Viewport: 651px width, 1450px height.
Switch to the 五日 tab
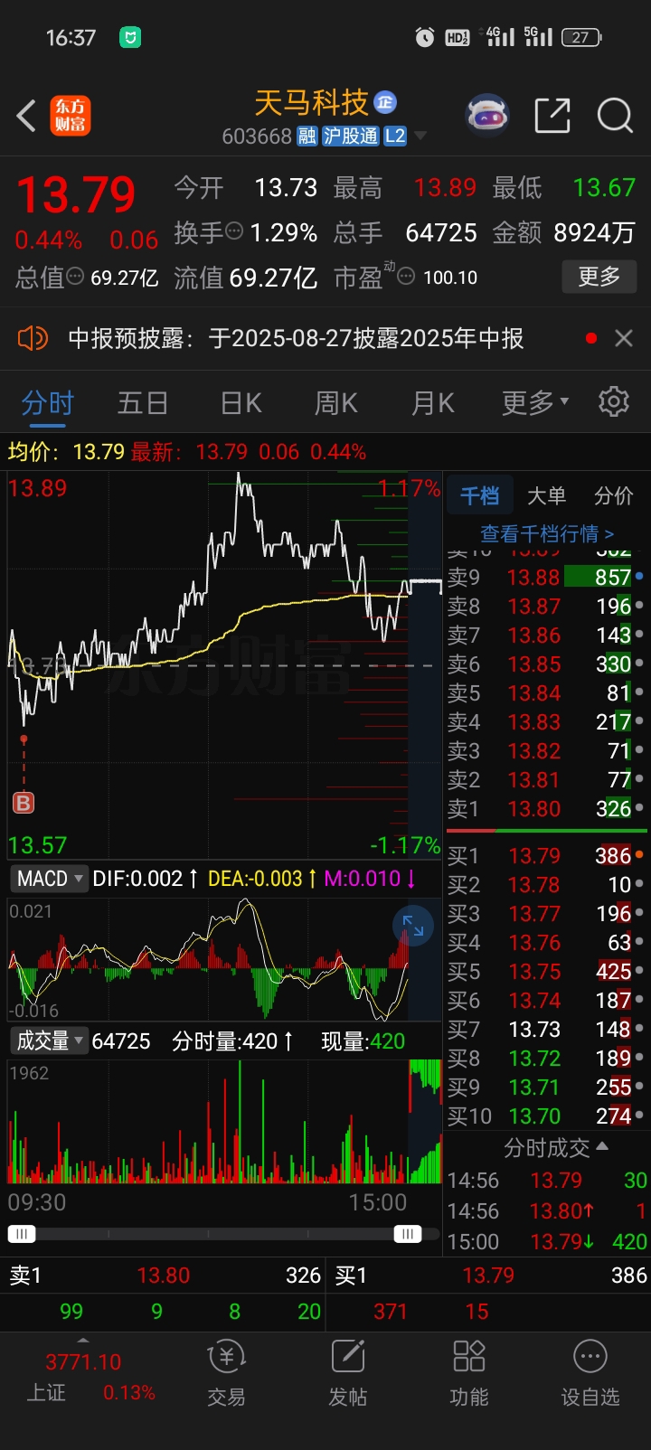point(143,402)
